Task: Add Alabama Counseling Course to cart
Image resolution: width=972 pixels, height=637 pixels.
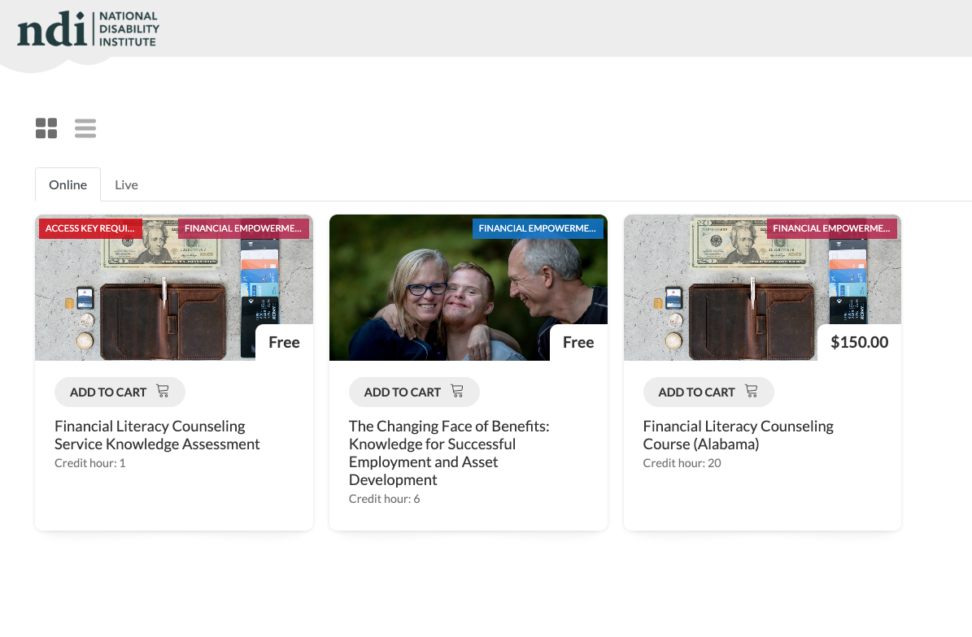Action: click(x=708, y=392)
